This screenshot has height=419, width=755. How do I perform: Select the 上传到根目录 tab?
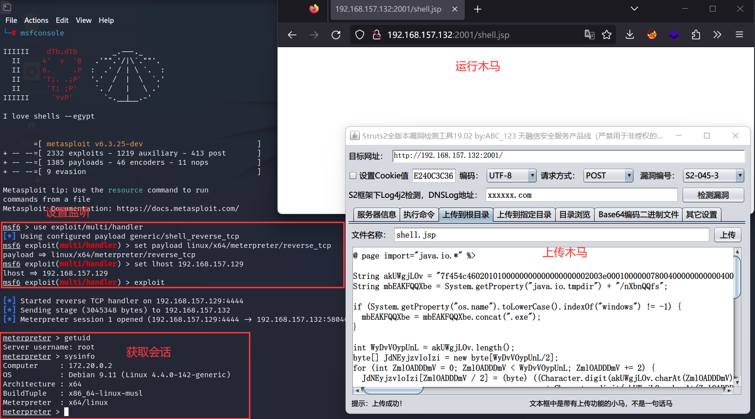point(466,214)
